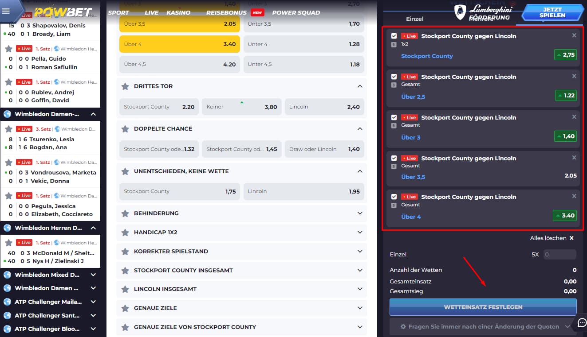Screen dimensions: 587x337
Task: Open the Powbet logo home link
Action: 63,12
